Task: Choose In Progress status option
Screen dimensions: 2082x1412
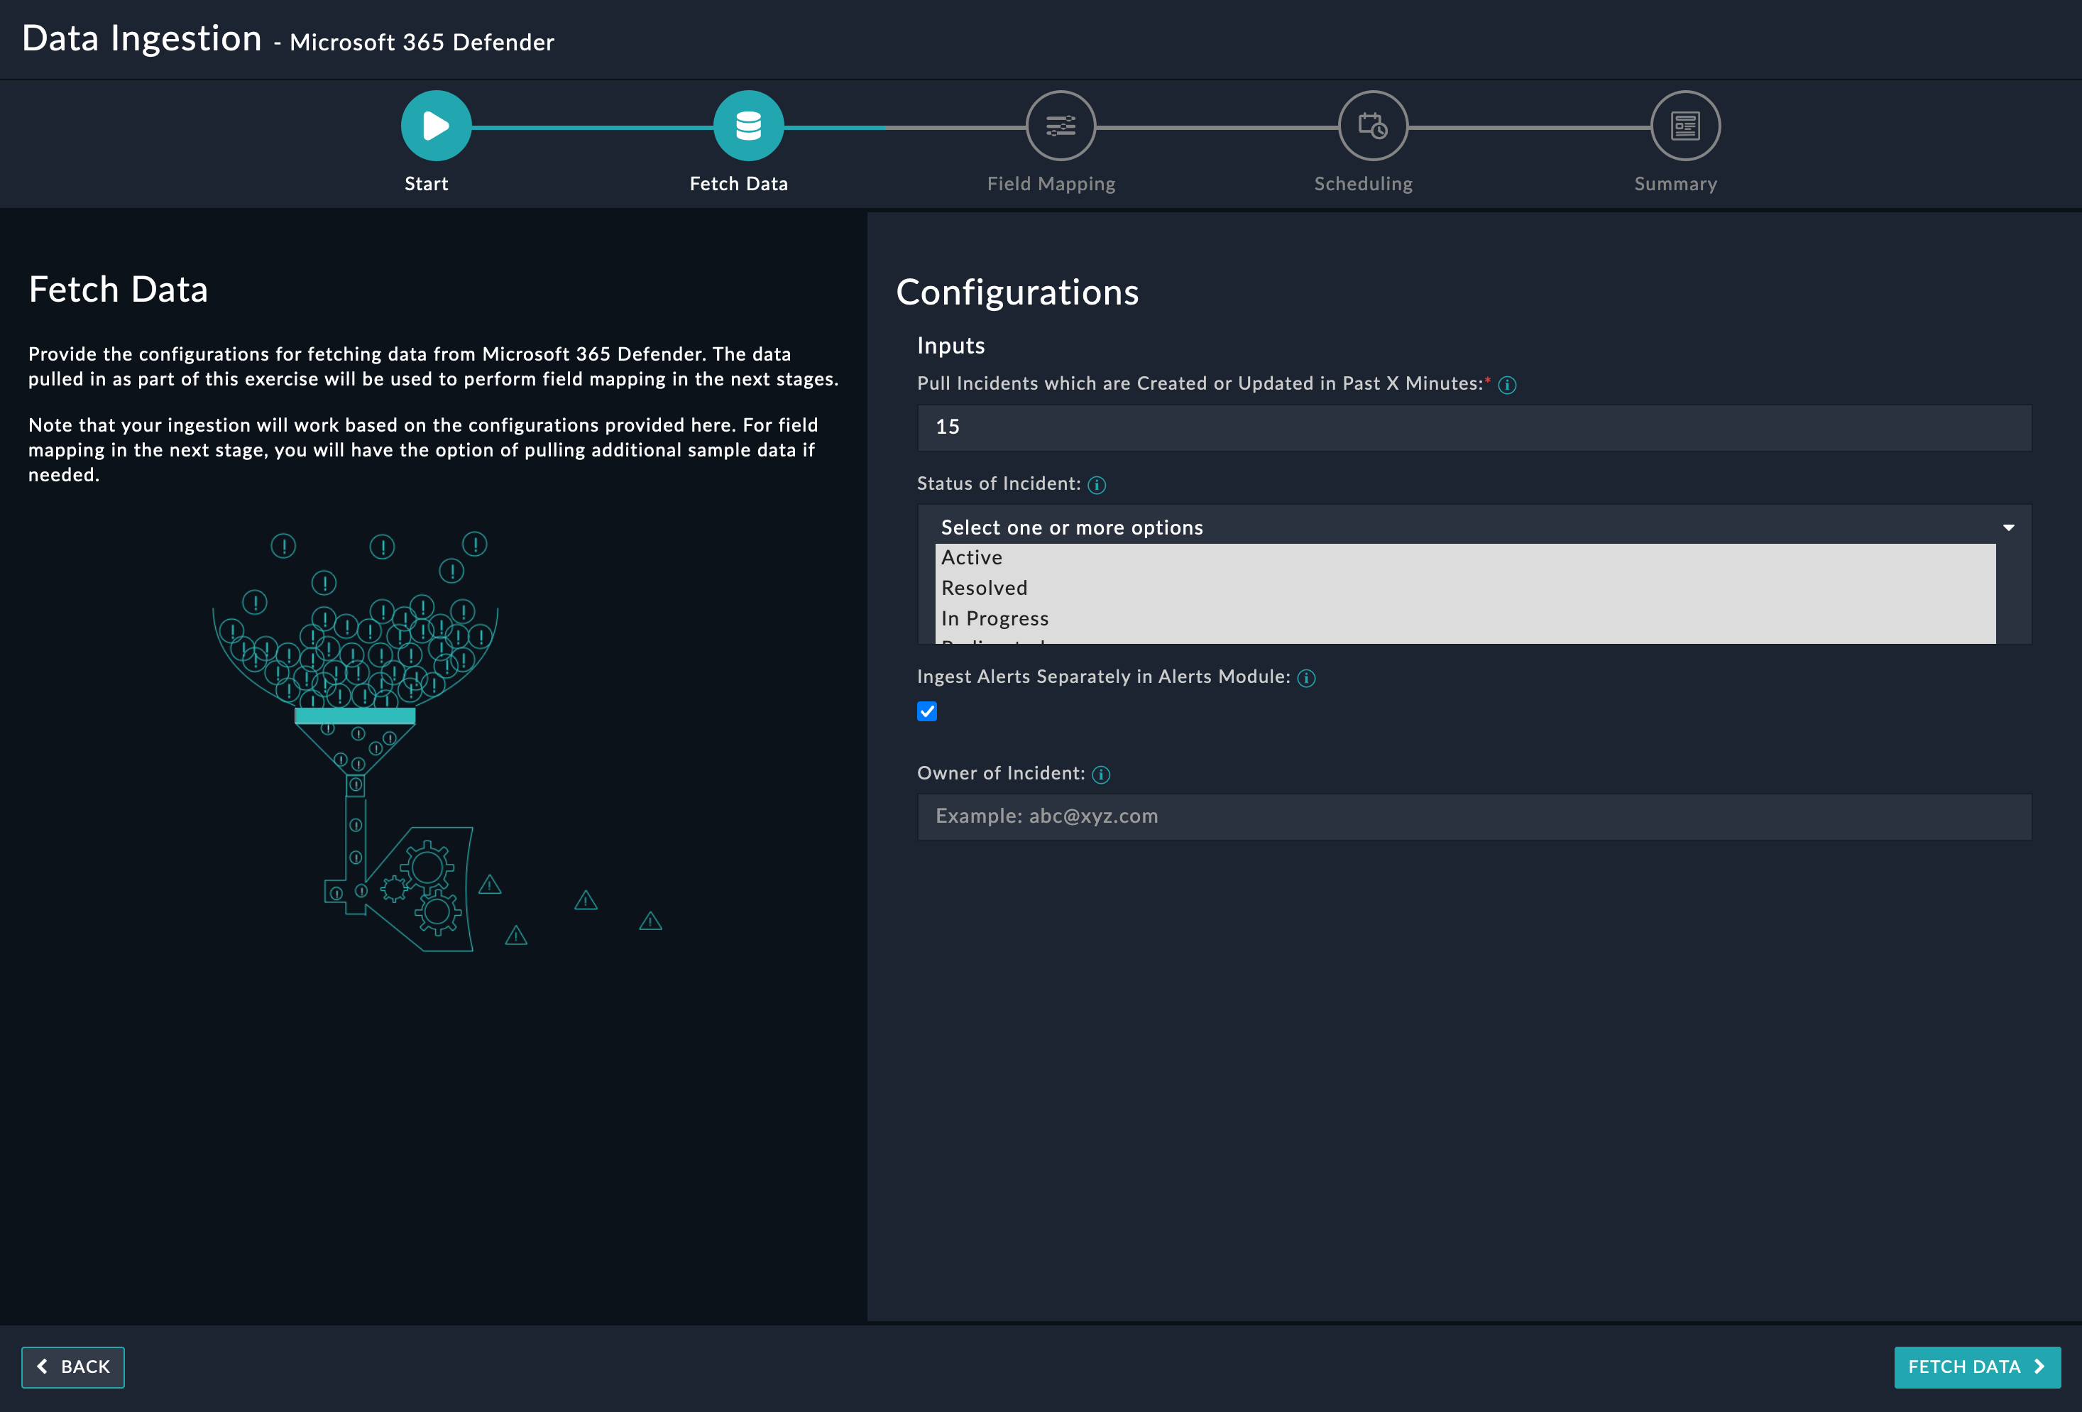Action: [995, 618]
